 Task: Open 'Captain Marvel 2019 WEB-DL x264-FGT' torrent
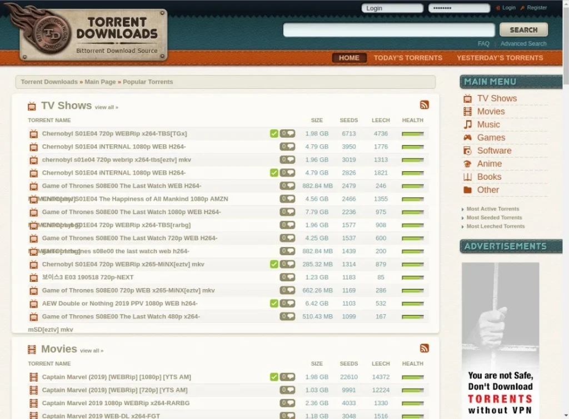pyautogui.click(x=101, y=416)
